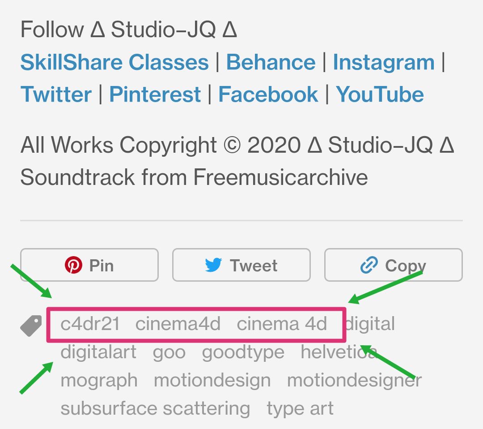Click the Pinterest logo icon

click(x=73, y=265)
